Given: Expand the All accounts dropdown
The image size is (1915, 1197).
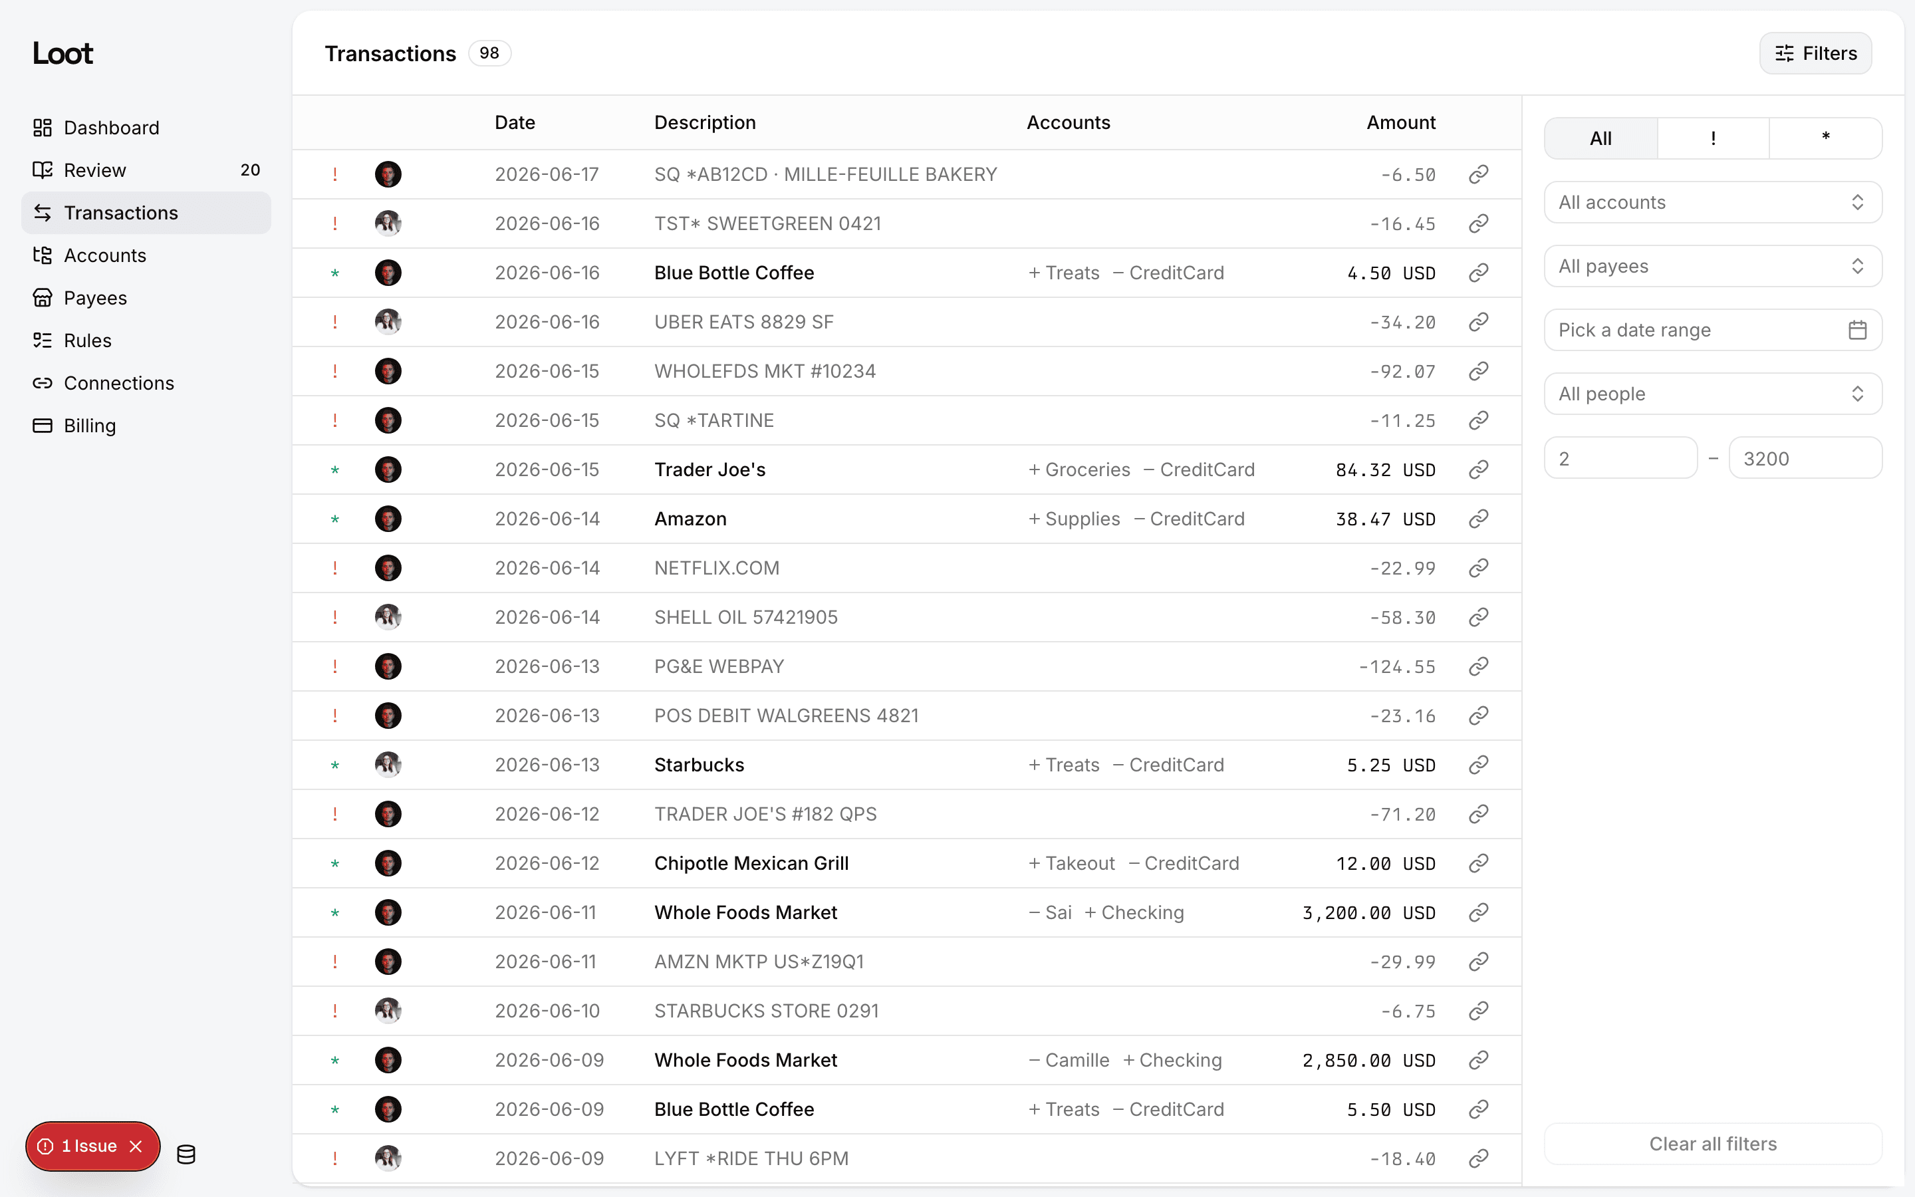Looking at the screenshot, I should (1714, 203).
